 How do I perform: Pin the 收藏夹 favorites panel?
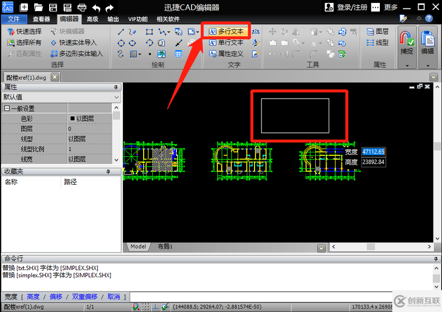click(x=108, y=172)
